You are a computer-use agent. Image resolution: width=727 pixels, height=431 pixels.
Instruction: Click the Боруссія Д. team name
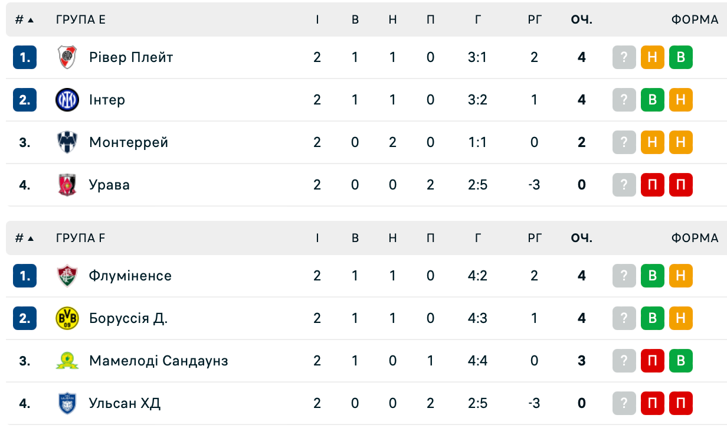click(x=128, y=318)
